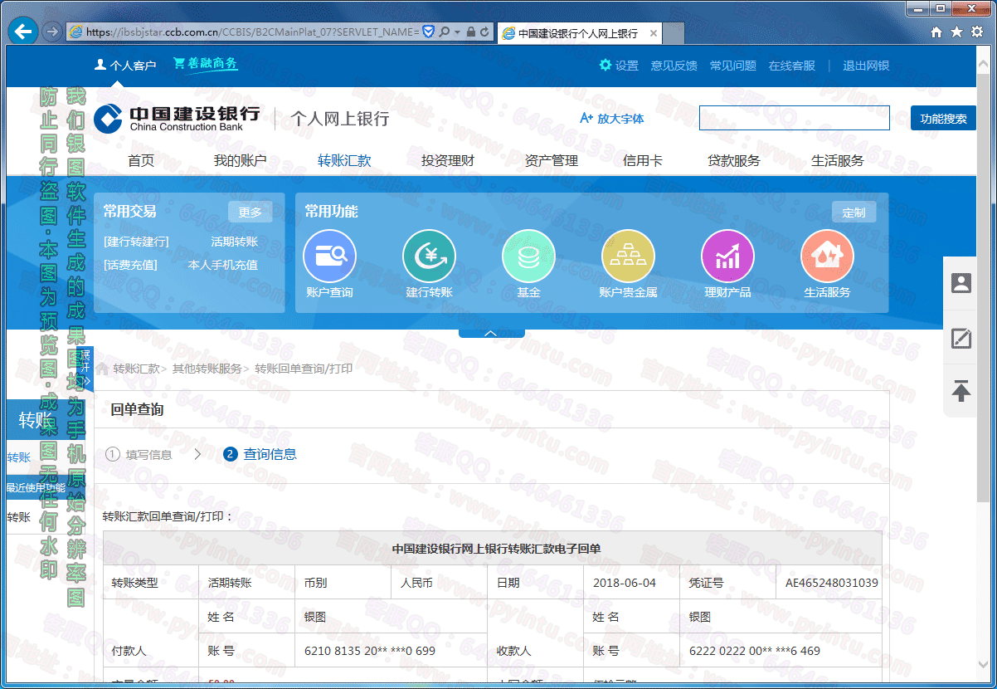This screenshot has height=689, width=997.
Task: Click the function search input field
Action: (795, 118)
